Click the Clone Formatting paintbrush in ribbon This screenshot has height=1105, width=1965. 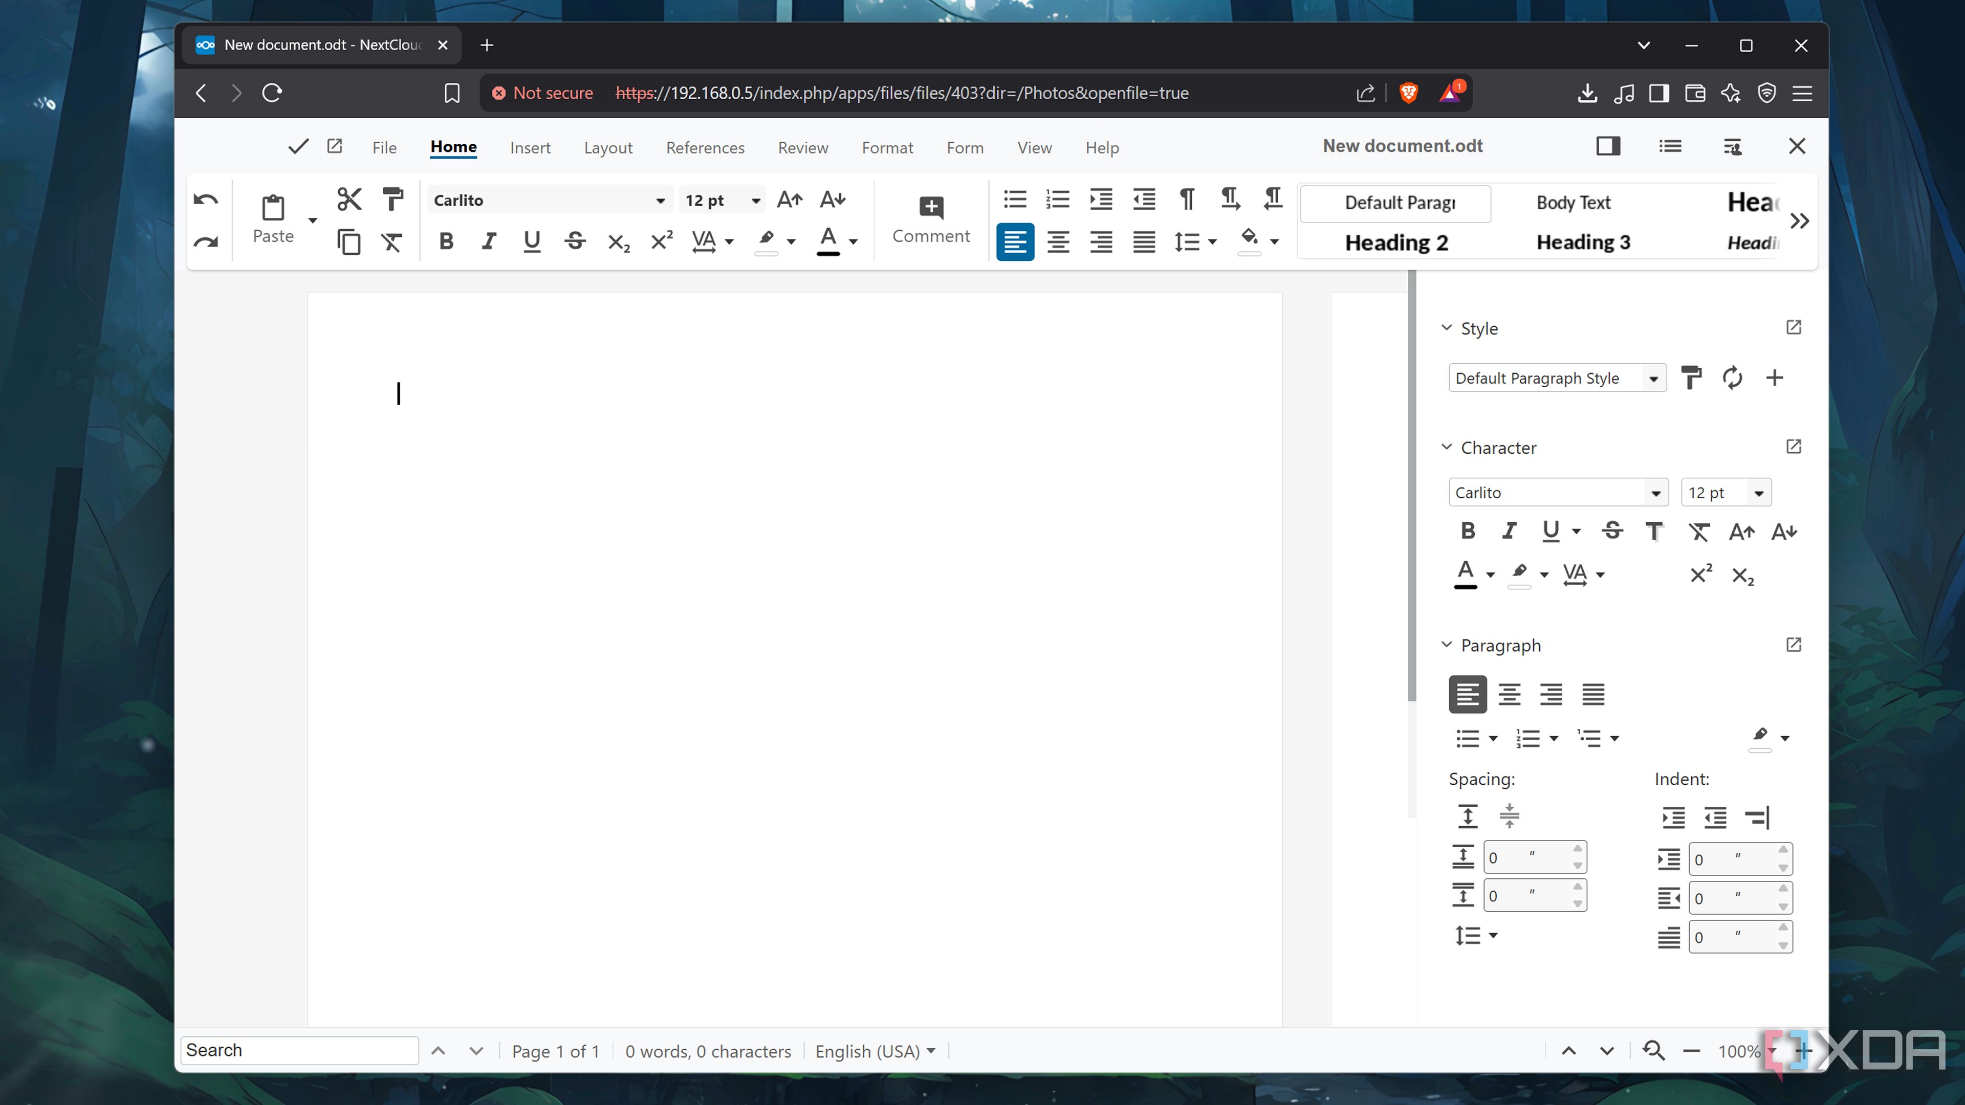[x=392, y=199]
